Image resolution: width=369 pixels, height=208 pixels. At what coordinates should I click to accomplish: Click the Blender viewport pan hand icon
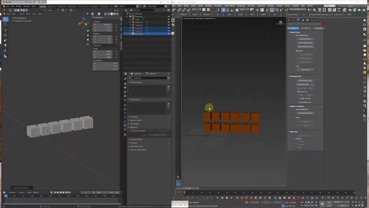click(x=88, y=35)
